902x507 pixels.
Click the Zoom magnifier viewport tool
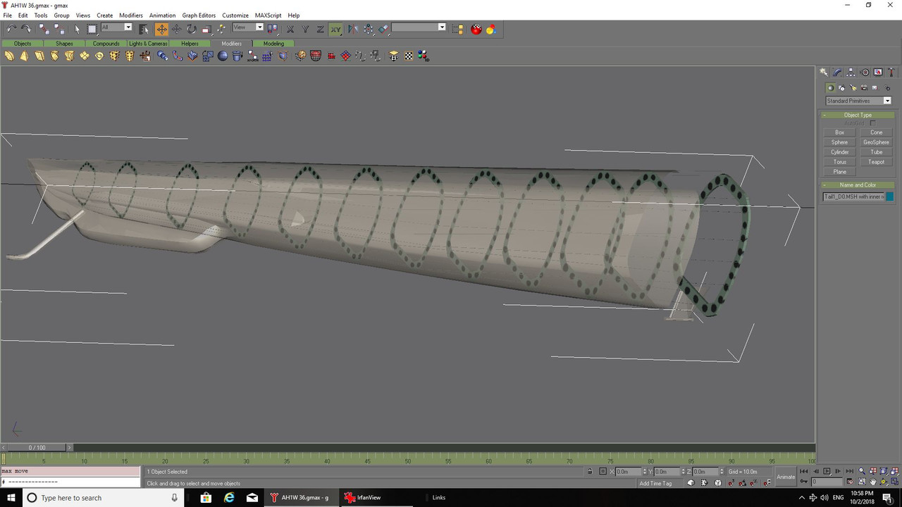click(862, 472)
